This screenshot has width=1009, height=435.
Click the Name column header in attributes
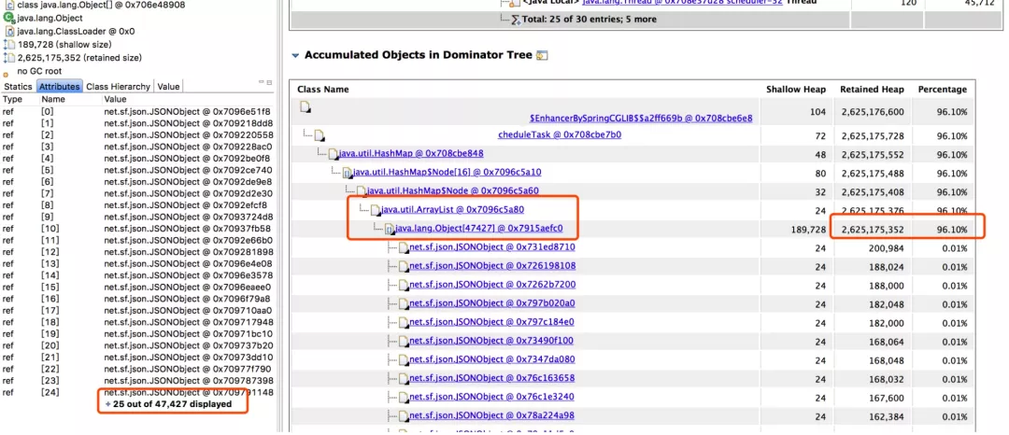click(x=52, y=100)
